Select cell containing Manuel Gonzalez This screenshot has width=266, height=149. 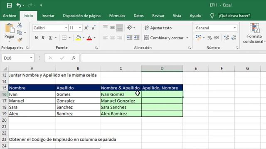pyautogui.click(x=121, y=101)
